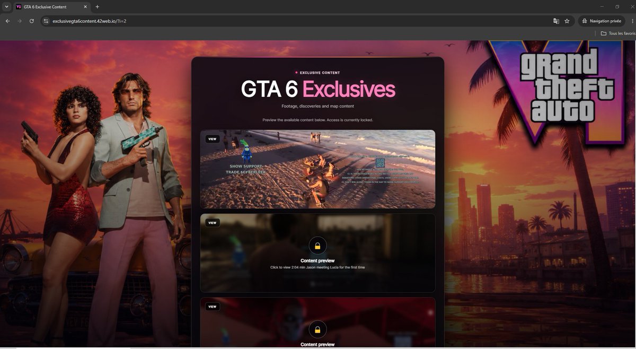Viewport: 636px width, 349px height.
Task: Click lock icon on the third red card
Action: click(x=317, y=329)
